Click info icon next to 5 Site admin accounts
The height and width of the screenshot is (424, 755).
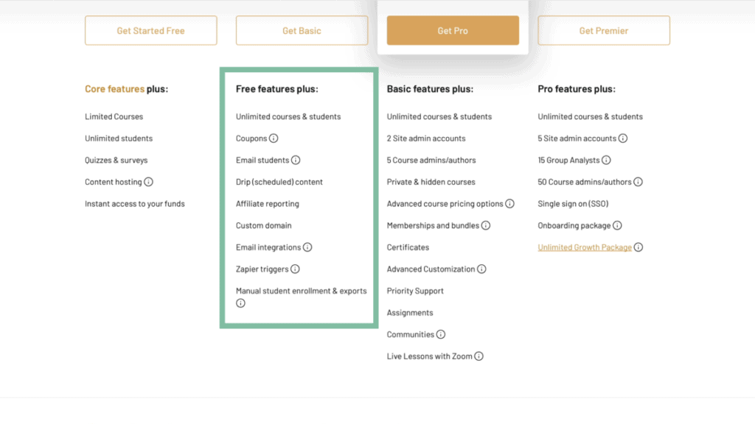622,138
